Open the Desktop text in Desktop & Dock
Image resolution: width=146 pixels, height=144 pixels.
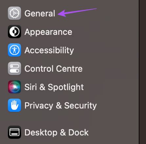[41, 133]
